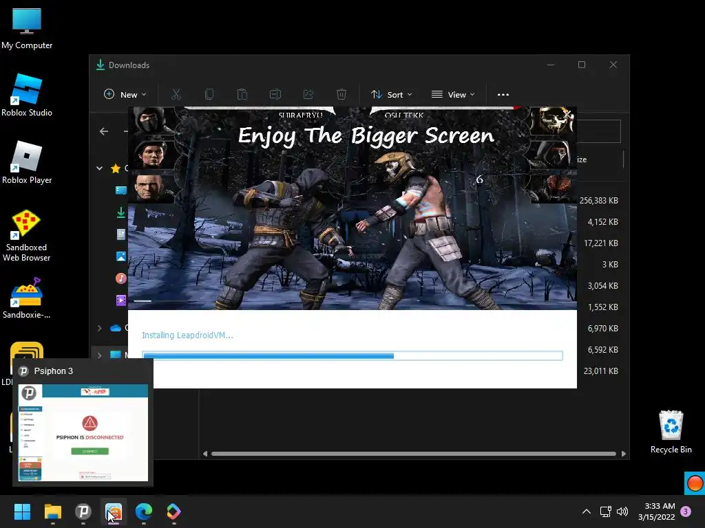The height and width of the screenshot is (528, 705).
Task: Open the View dropdown
Action: [453, 94]
